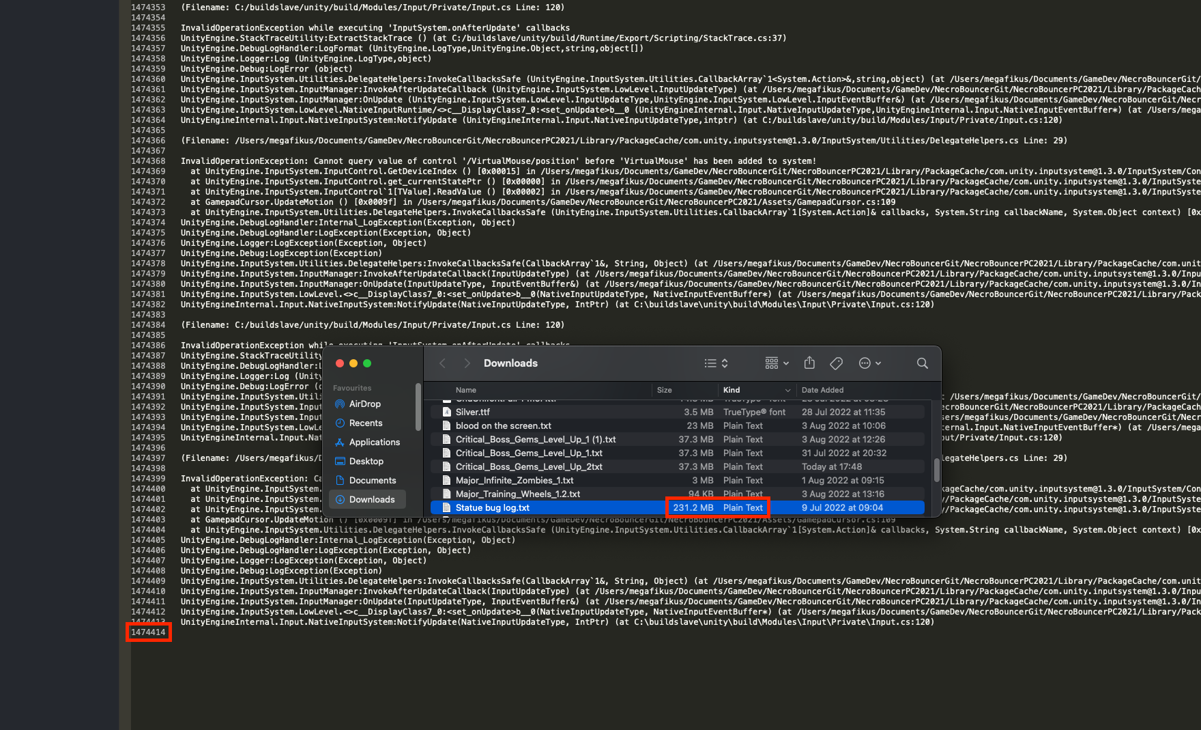Go back in Finder navigation
The width and height of the screenshot is (1201, 730).
tap(442, 363)
